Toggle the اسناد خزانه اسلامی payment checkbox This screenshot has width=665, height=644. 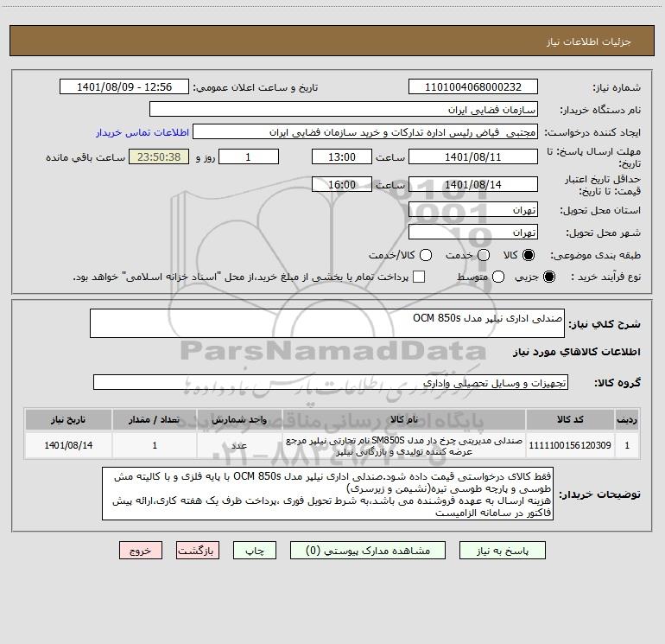pyautogui.click(x=419, y=277)
